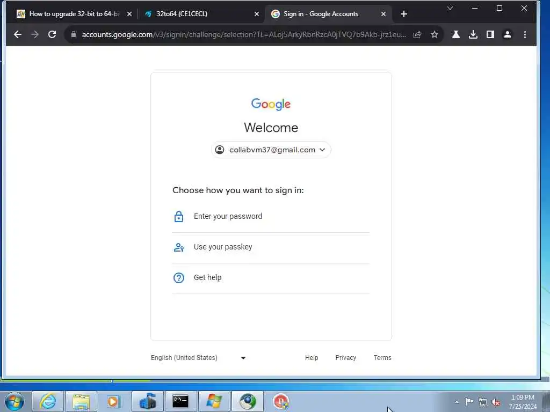Close the How to upgrade 32-bit tab
The height and width of the screenshot is (412, 550).
pyautogui.click(x=129, y=14)
